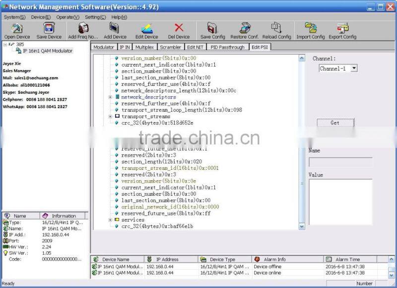
Task: Switch to the Scrambler tab
Action: pyautogui.click(x=170, y=47)
